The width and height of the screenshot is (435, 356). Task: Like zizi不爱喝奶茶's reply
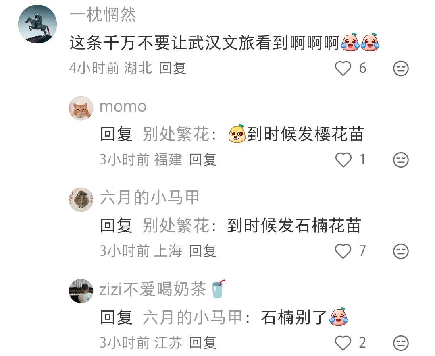tap(343, 343)
